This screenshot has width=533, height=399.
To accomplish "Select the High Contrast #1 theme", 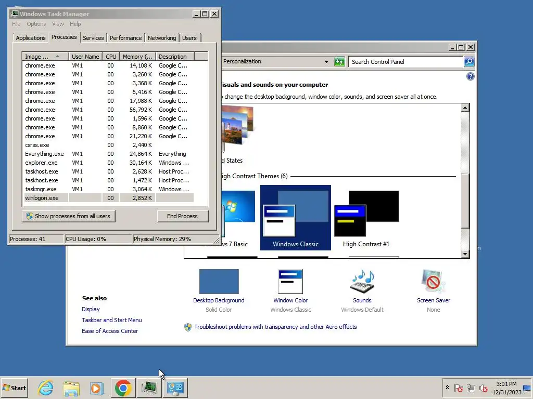I will click(x=366, y=218).
